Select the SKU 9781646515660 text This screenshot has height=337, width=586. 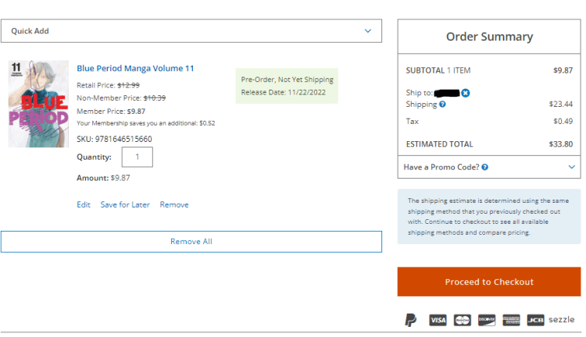click(x=114, y=139)
